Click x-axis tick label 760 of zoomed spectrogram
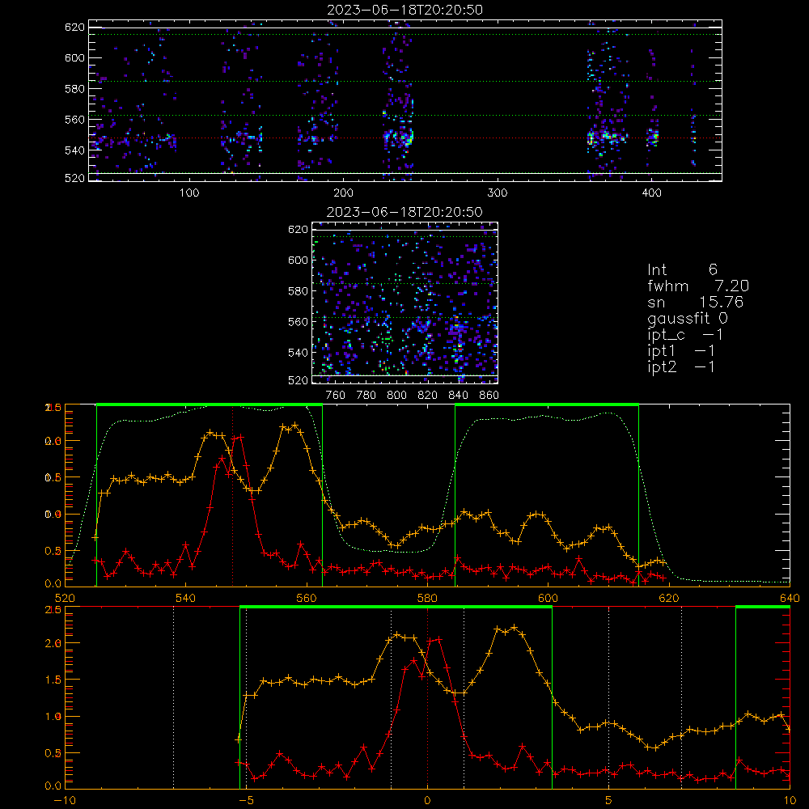809x809 pixels. click(336, 396)
